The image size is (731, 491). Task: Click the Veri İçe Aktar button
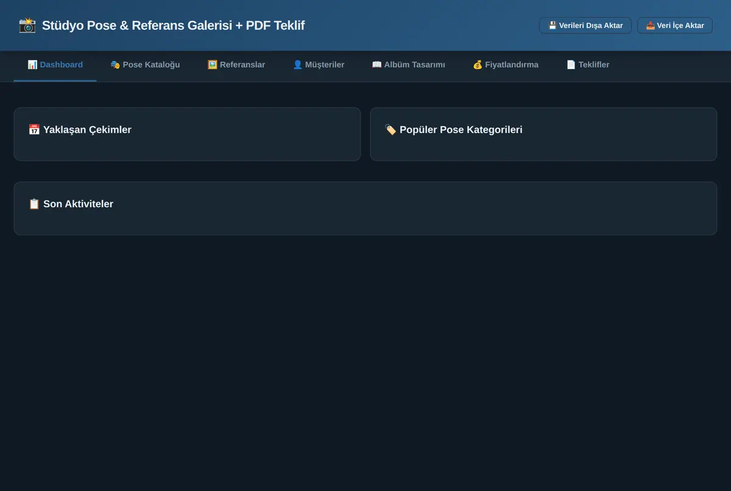tap(675, 26)
